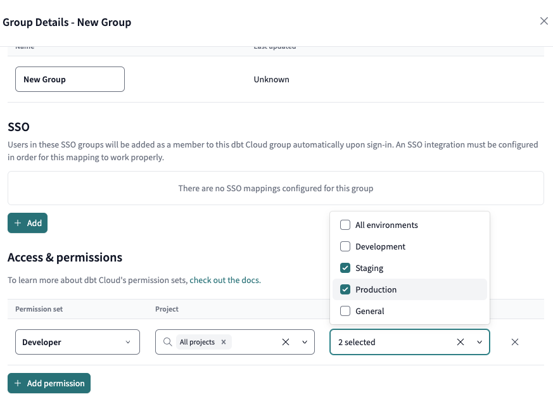Check the All environments checkbox
This screenshot has width=553, height=404.
point(345,225)
